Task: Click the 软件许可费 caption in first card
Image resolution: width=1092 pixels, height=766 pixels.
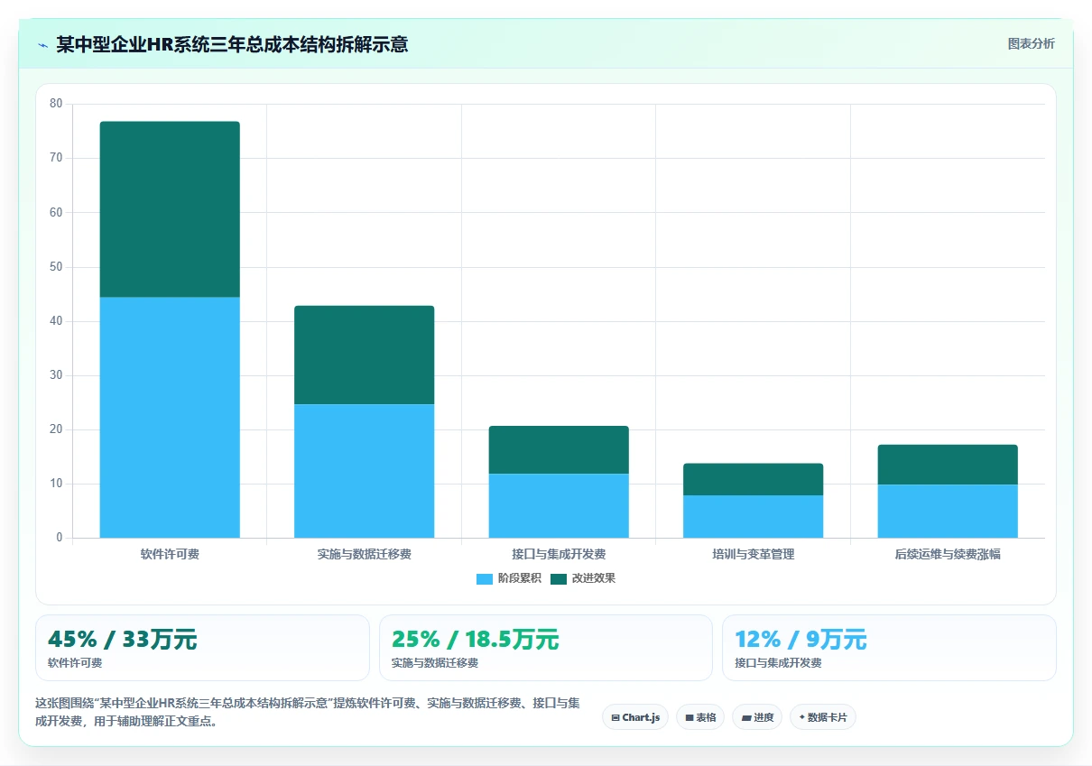Action: tap(75, 663)
